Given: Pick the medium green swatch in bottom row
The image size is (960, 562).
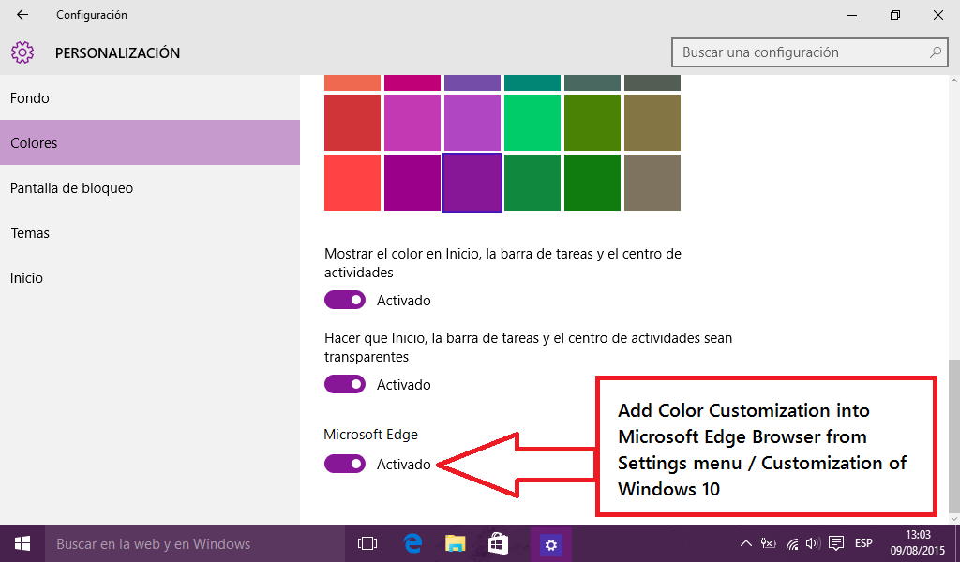Looking at the screenshot, I should coord(532,183).
